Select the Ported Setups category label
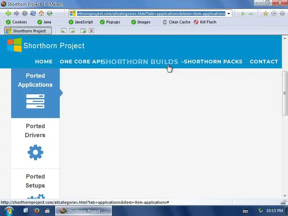Screen dimensions: 288x216 pyautogui.click(x=35, y=181)
